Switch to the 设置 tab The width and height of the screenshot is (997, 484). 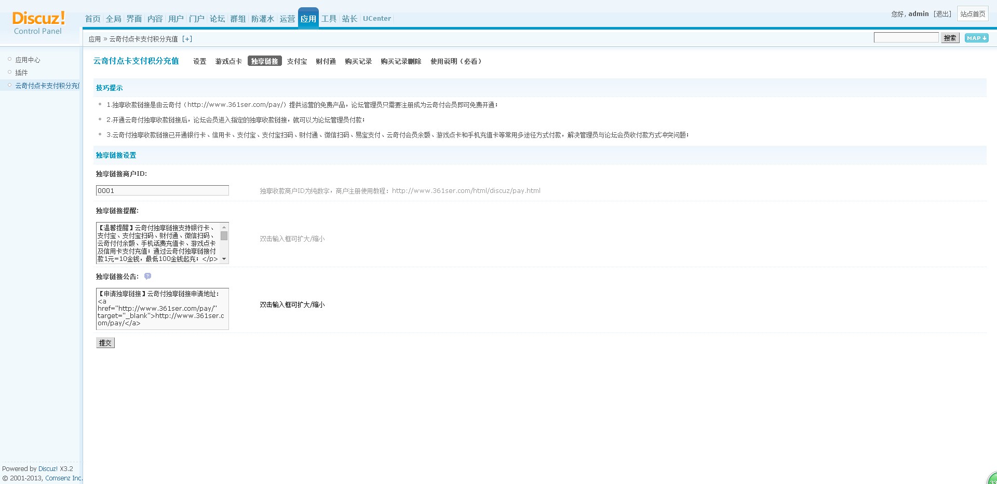200,61
